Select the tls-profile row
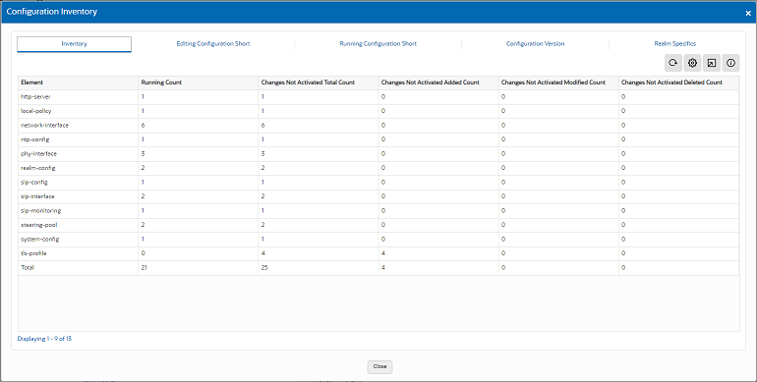Viewport: 757px width, 382px height. [x=378, y=253]
